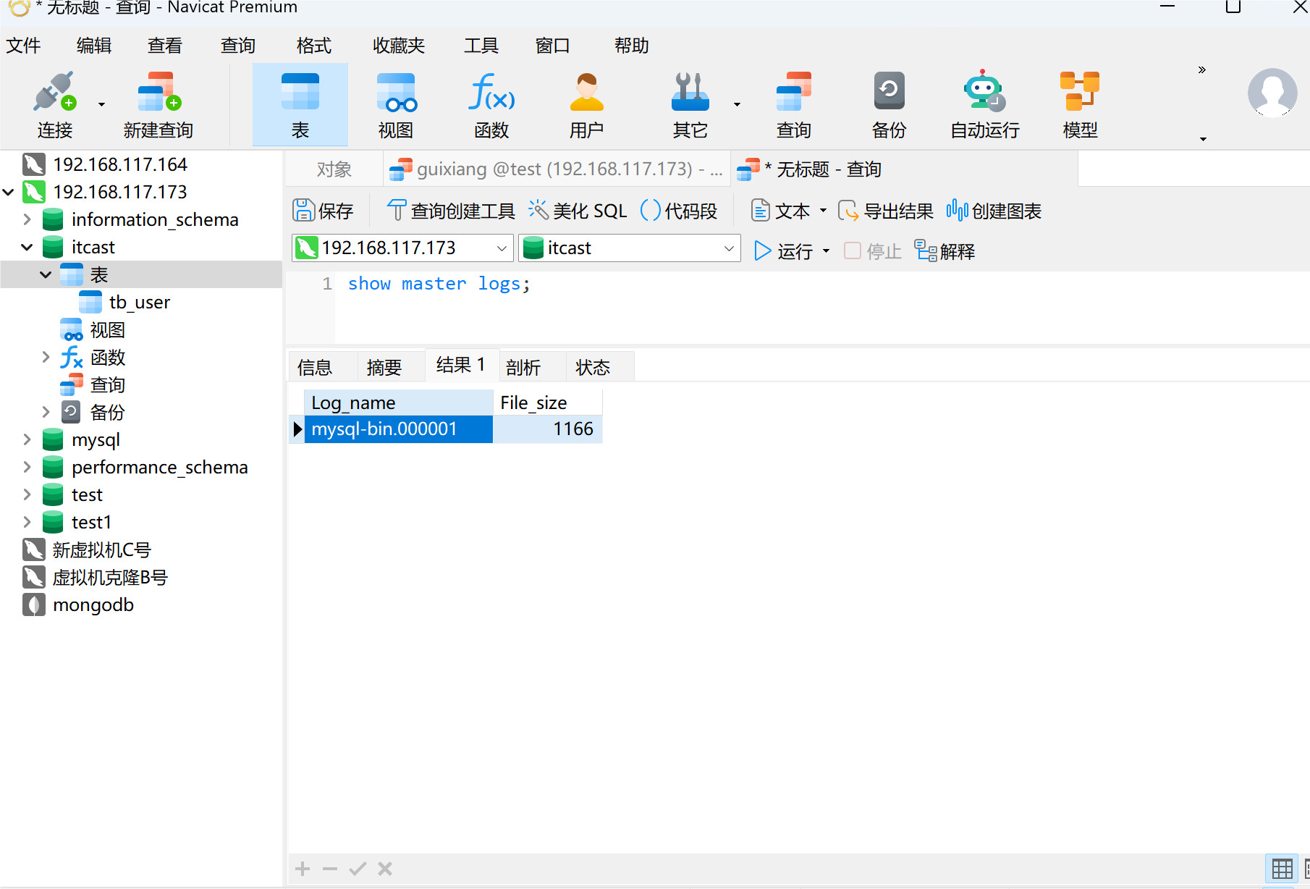Click the 文本 text button
1310x889 pixels.
coord(781,211)
